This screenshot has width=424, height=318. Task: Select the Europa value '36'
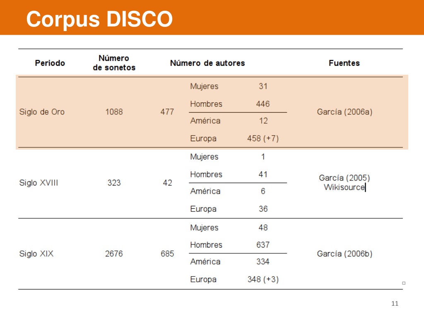(x=263, y=209)
